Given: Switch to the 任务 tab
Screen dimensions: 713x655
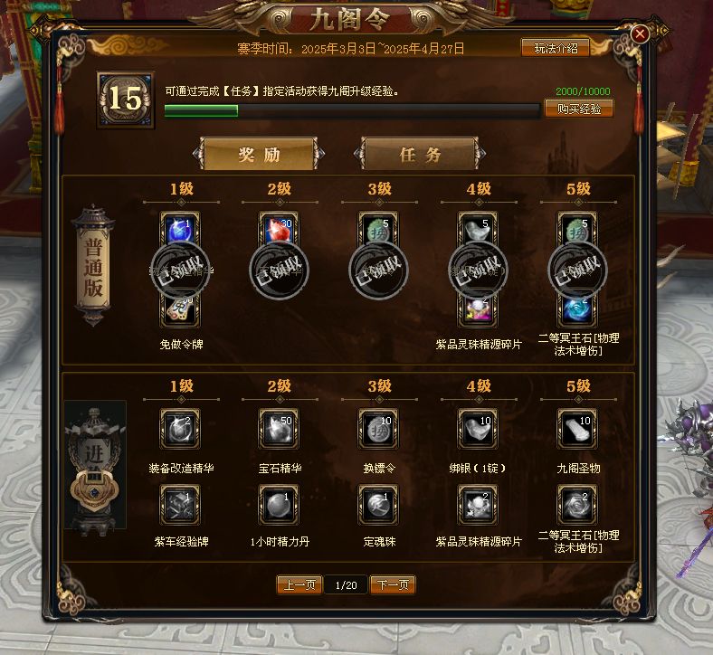Looking at the screenshot, I should (420, 154).
